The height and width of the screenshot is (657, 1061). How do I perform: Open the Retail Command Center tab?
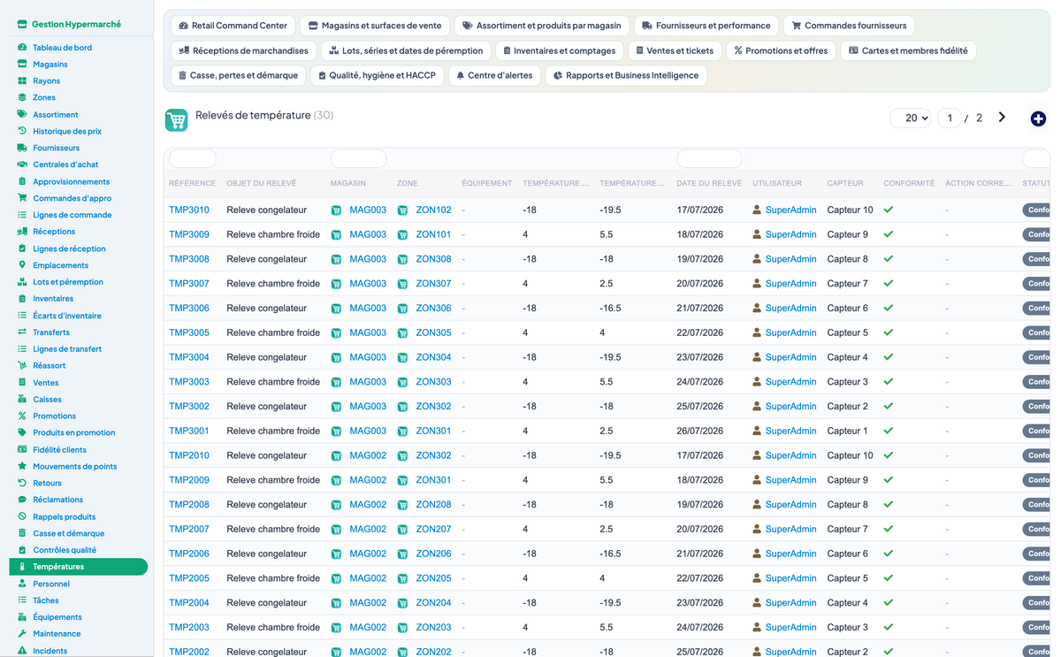(233, 26)
